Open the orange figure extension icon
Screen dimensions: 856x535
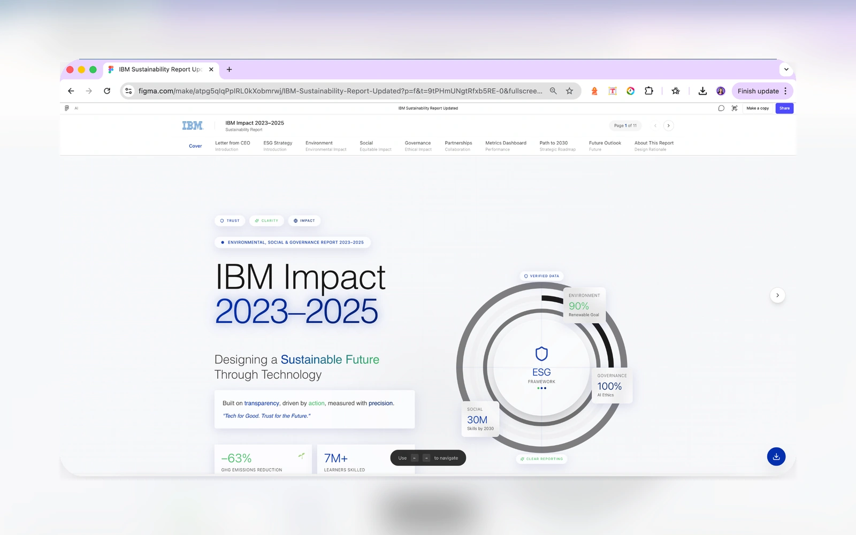[594, 91]
